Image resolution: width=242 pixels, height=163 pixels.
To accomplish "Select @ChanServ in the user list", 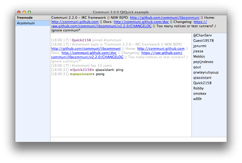I will click(x=202, y=35).
